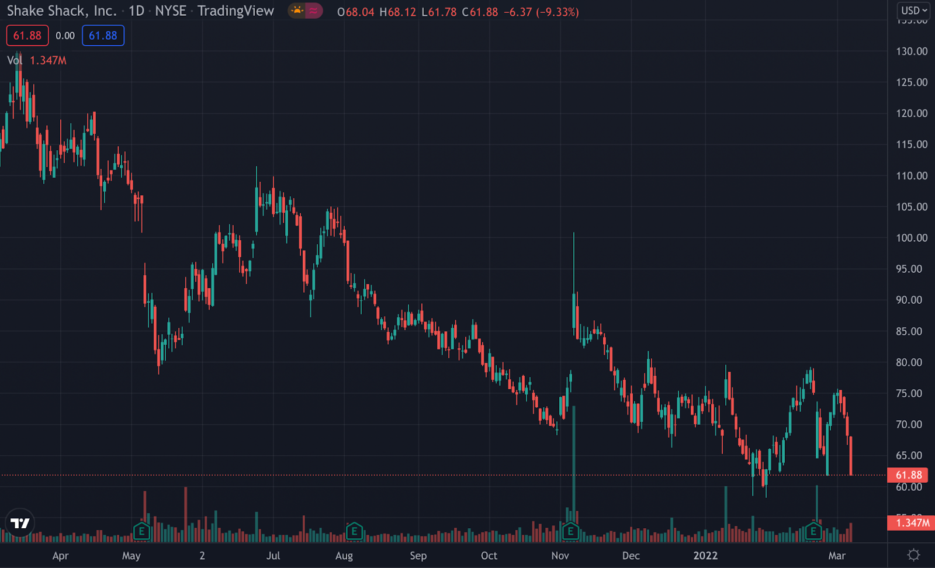
Task: Click the 75.00 price axis label
Action: (x=909, y=393)
